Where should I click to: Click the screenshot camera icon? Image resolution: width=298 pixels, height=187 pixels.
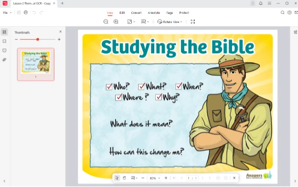(x=289, y=12)
